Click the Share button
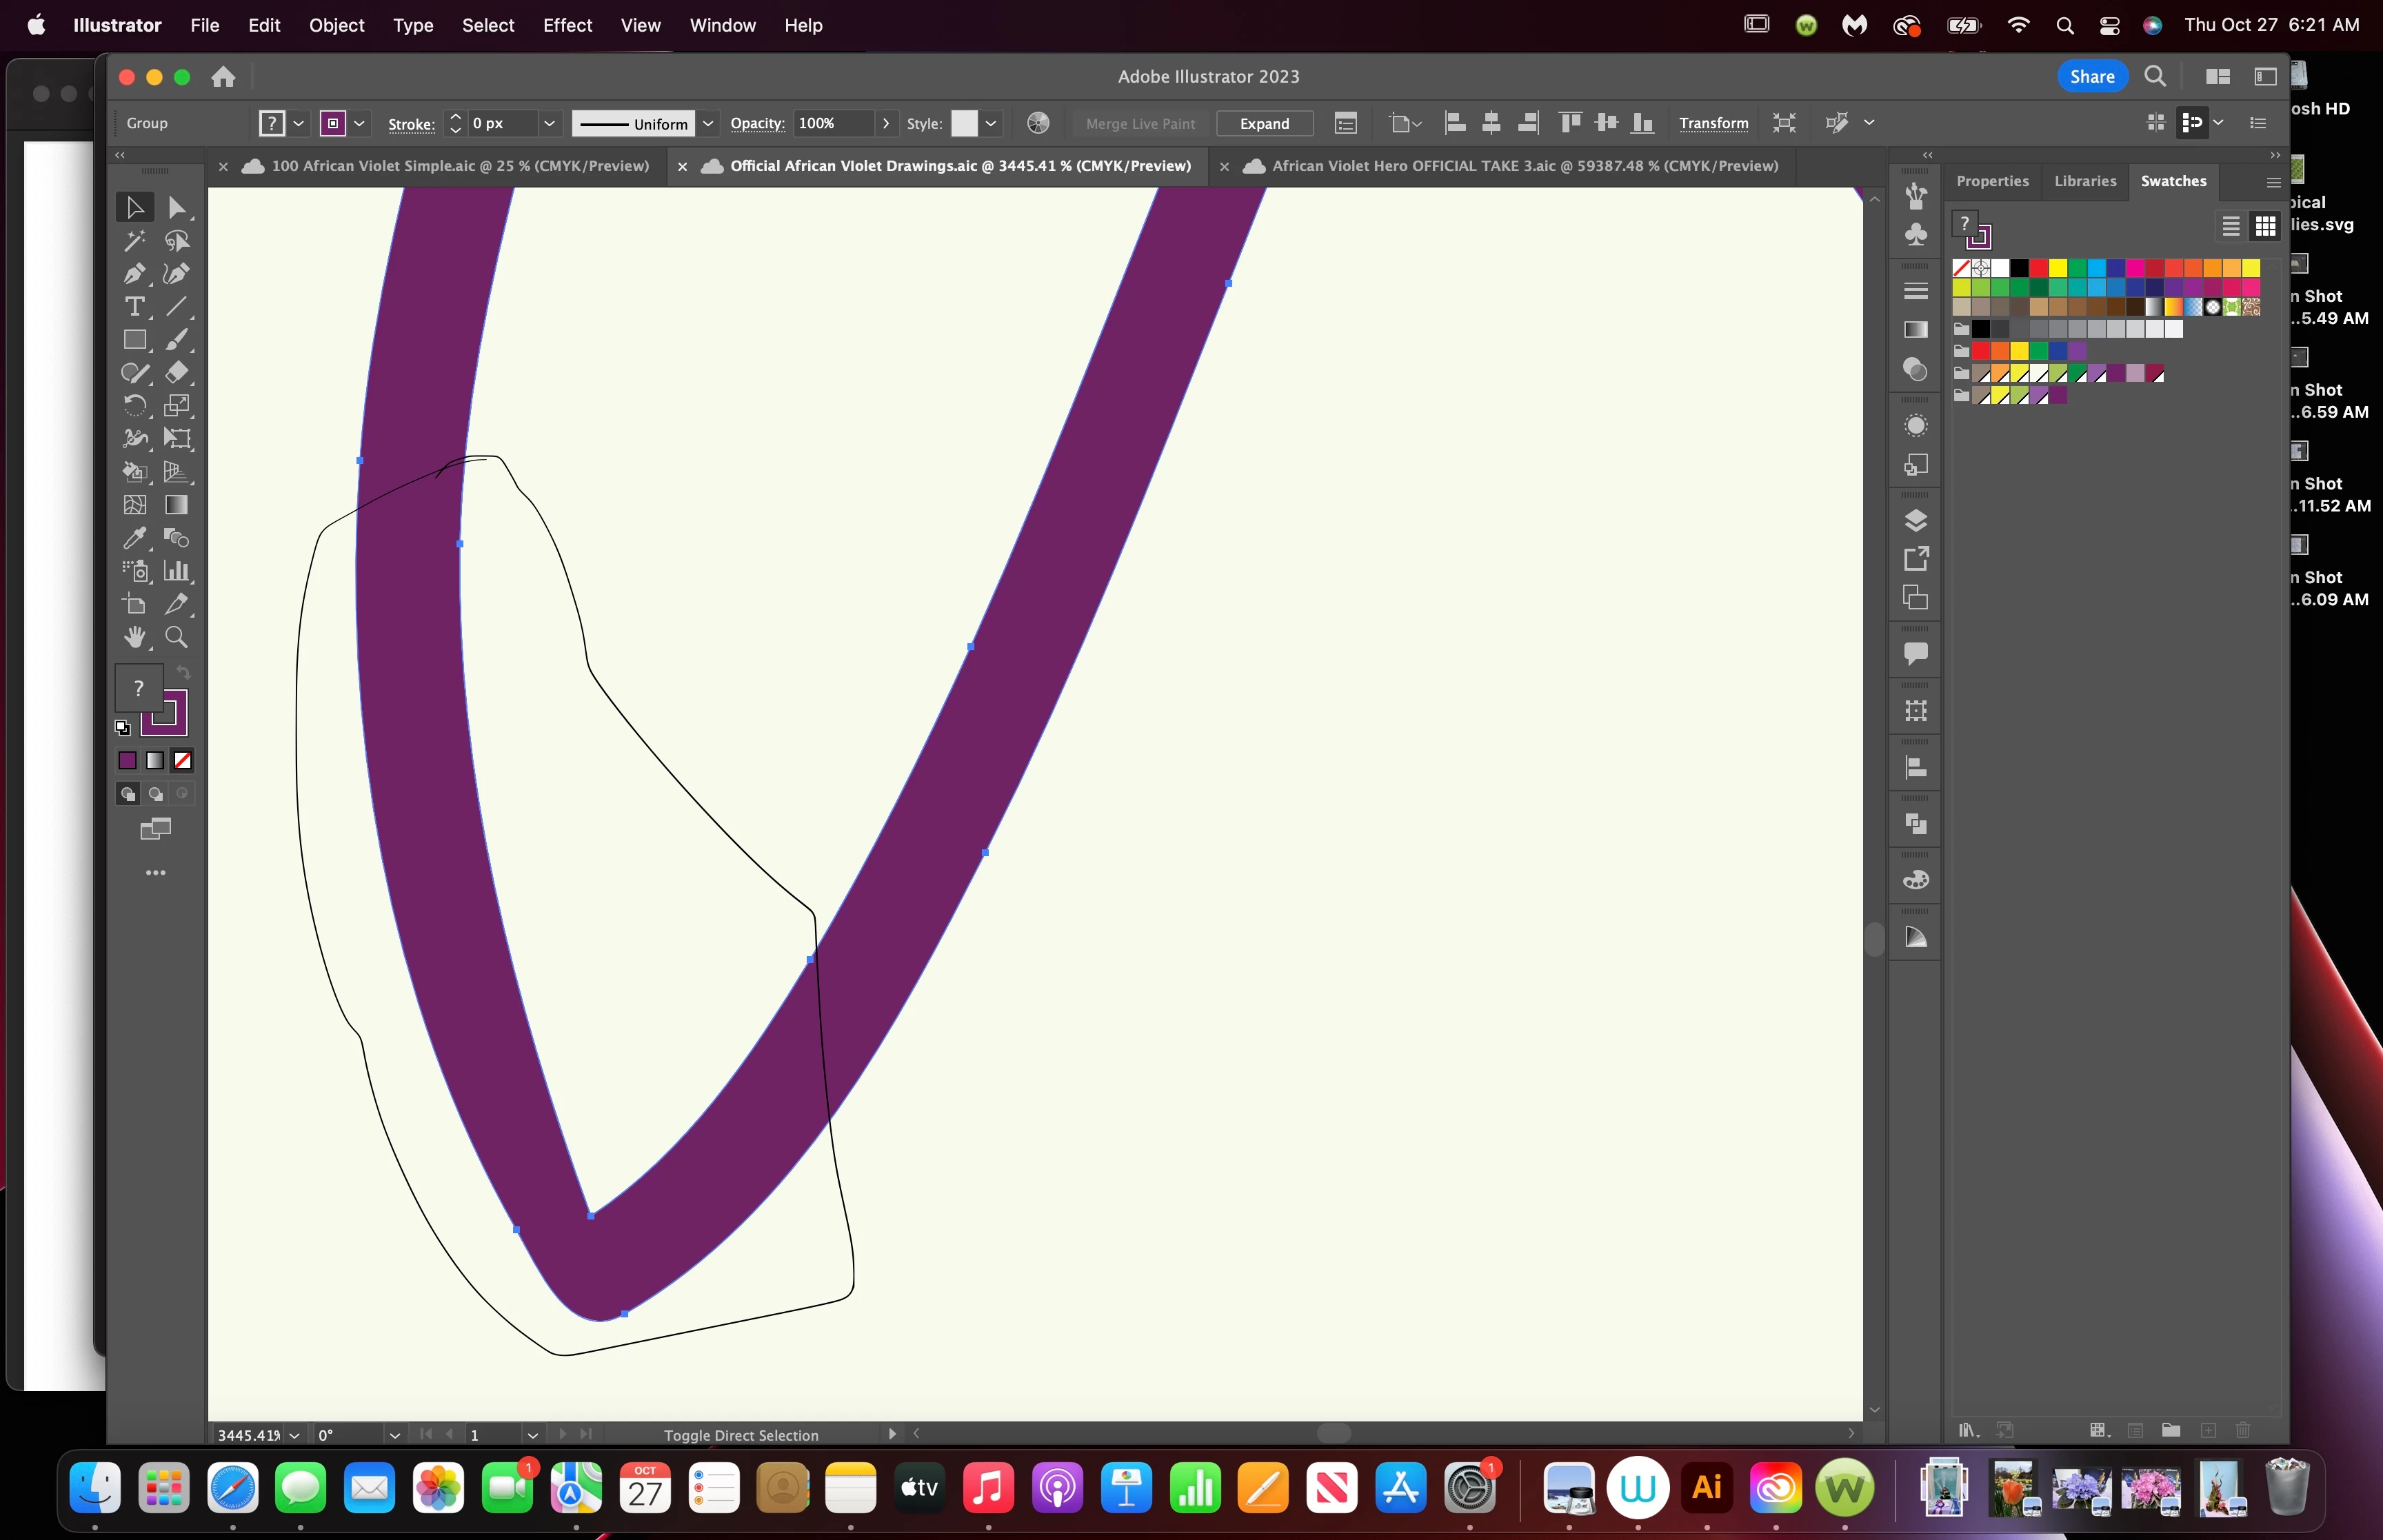The image size is (2383, 1540). point(2091,76)
